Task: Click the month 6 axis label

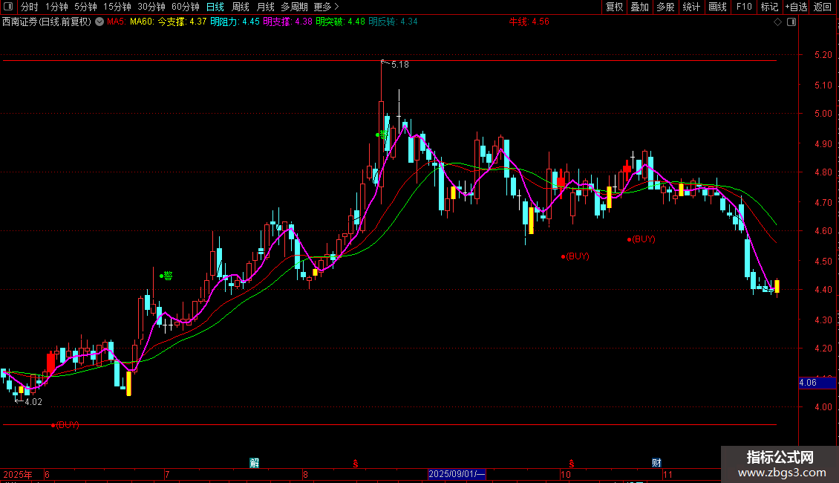Action: [47, 474]
